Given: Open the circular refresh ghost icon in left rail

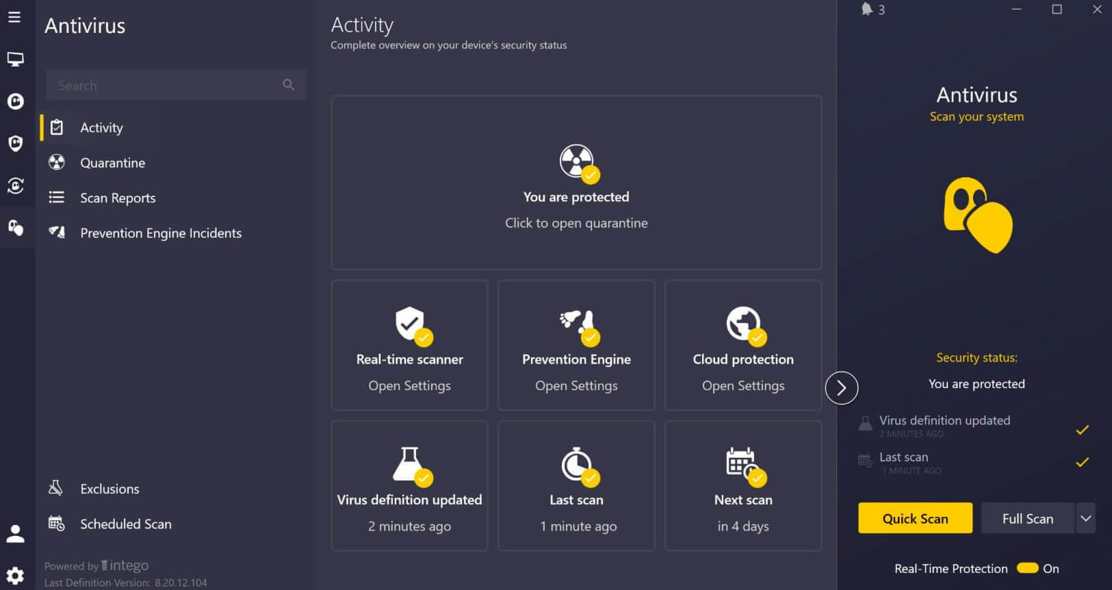Looking at the screenshot, I should point(15,185).
